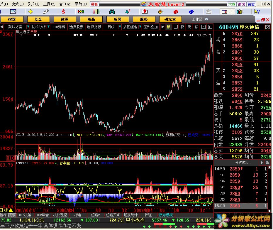Open the 日线 period dropdown arrow

[x=120, y=27]
